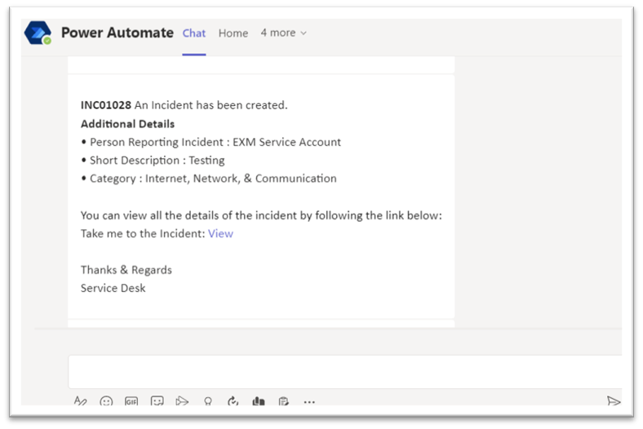643x429 pixels.
Task: Click the Approvals loop icon
Action: 233,400
